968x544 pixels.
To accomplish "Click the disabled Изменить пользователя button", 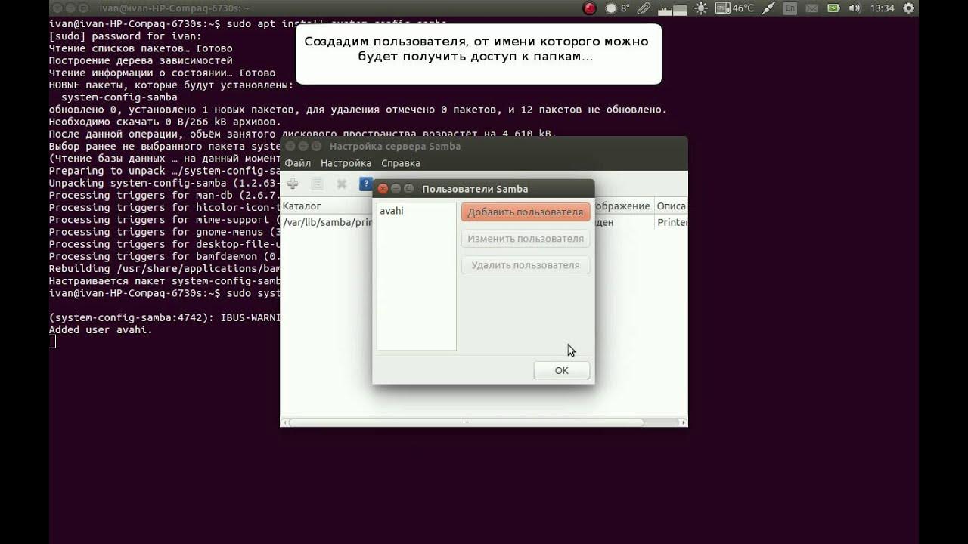I will pyautogui.click(x=526, y=239).
